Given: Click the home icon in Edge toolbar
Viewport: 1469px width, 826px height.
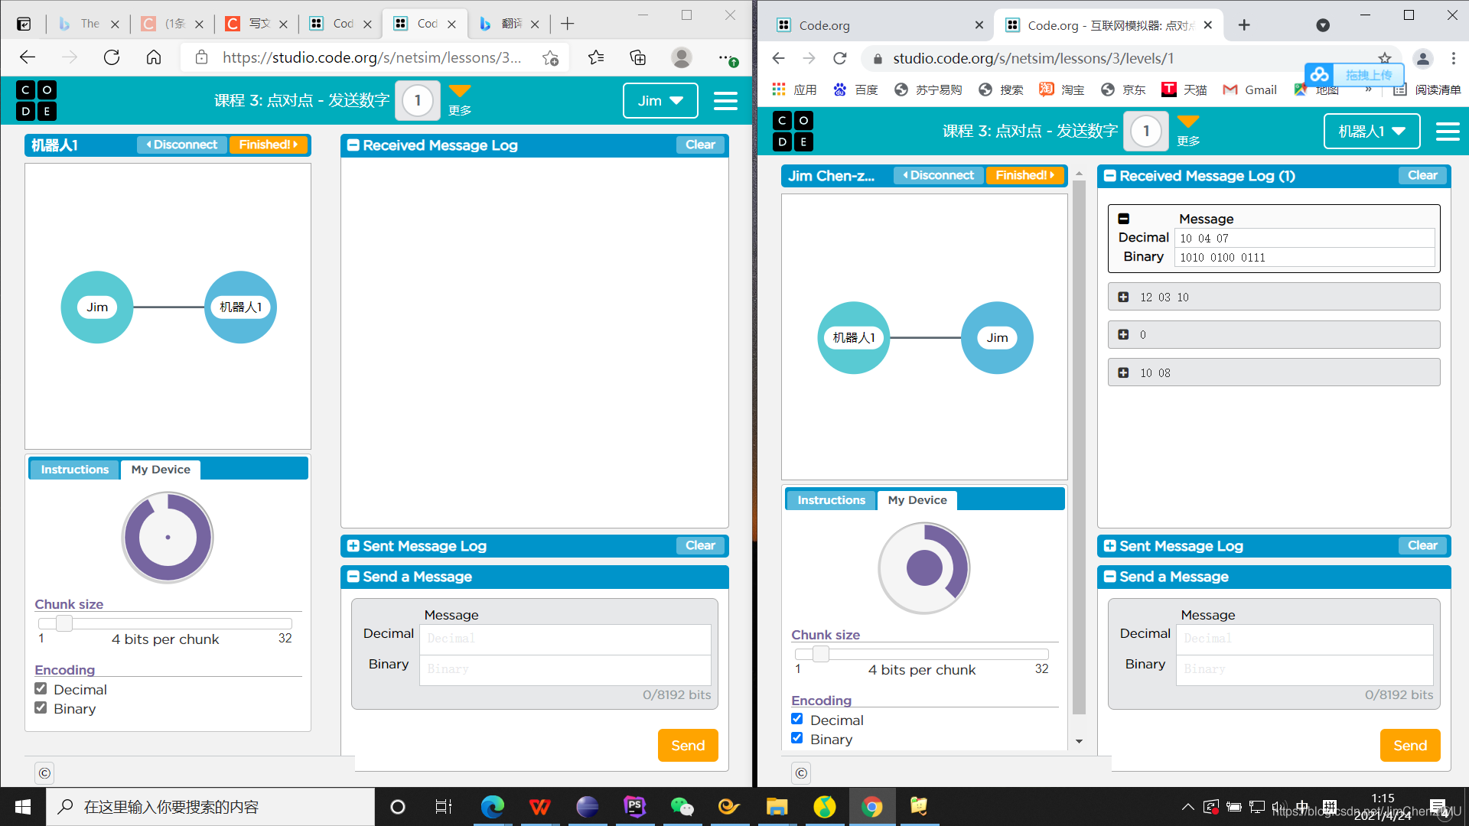Looking at the screenshot, I should (154, 57).
